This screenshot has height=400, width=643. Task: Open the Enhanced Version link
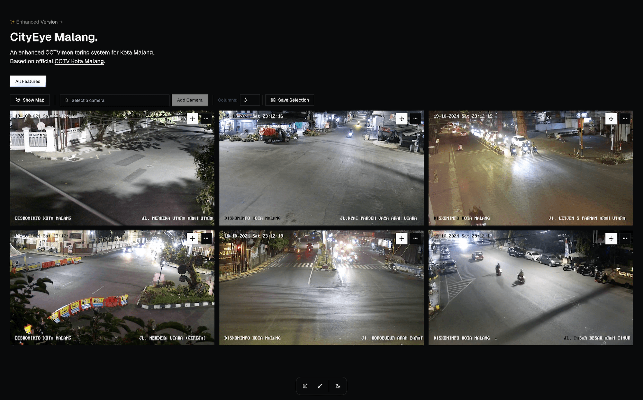36,22
